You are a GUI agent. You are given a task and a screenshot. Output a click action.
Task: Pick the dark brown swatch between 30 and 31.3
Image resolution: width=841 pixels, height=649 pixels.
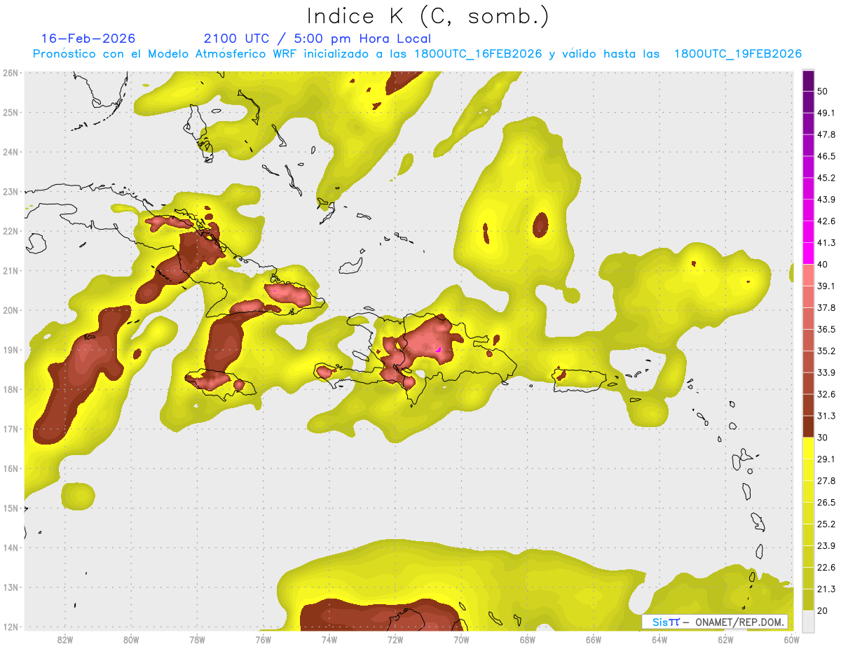point(808,426)
